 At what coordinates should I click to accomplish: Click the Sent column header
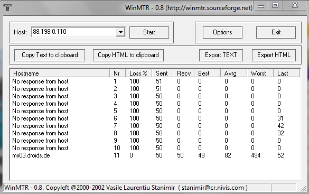[x=163, y=73]
